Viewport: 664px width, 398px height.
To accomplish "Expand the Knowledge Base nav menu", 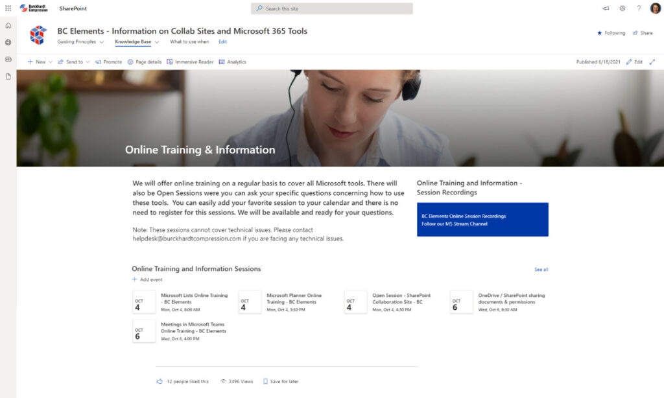I will click(x=137, y=42).
